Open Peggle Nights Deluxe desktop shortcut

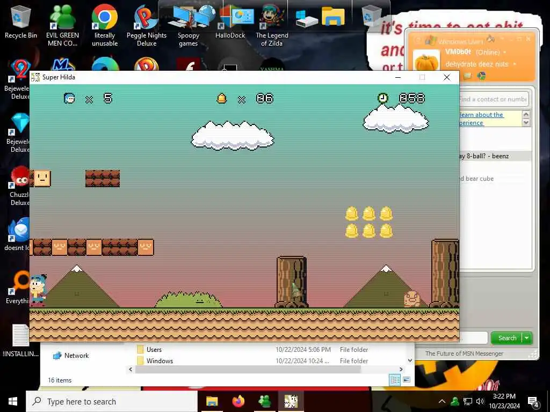147,26
